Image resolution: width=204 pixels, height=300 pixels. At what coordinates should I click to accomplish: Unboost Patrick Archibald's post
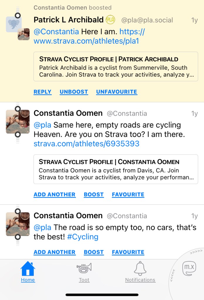(x=74, y=92)
